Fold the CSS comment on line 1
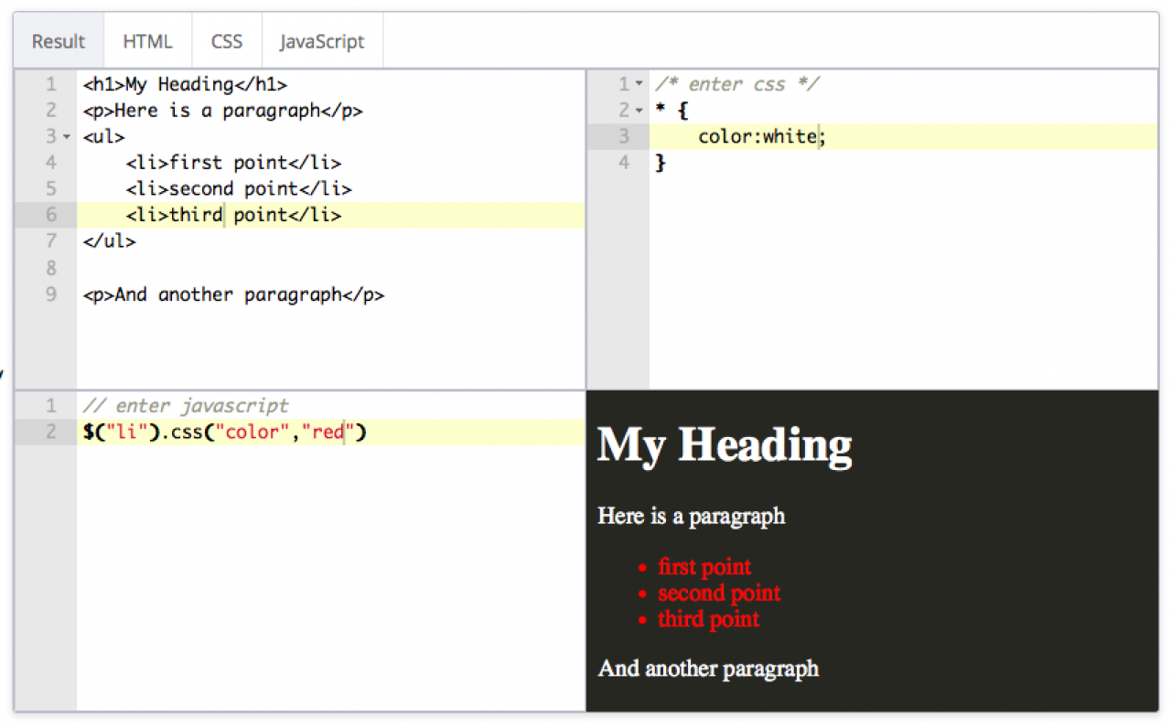The image size is (1171, 727). 639,85
